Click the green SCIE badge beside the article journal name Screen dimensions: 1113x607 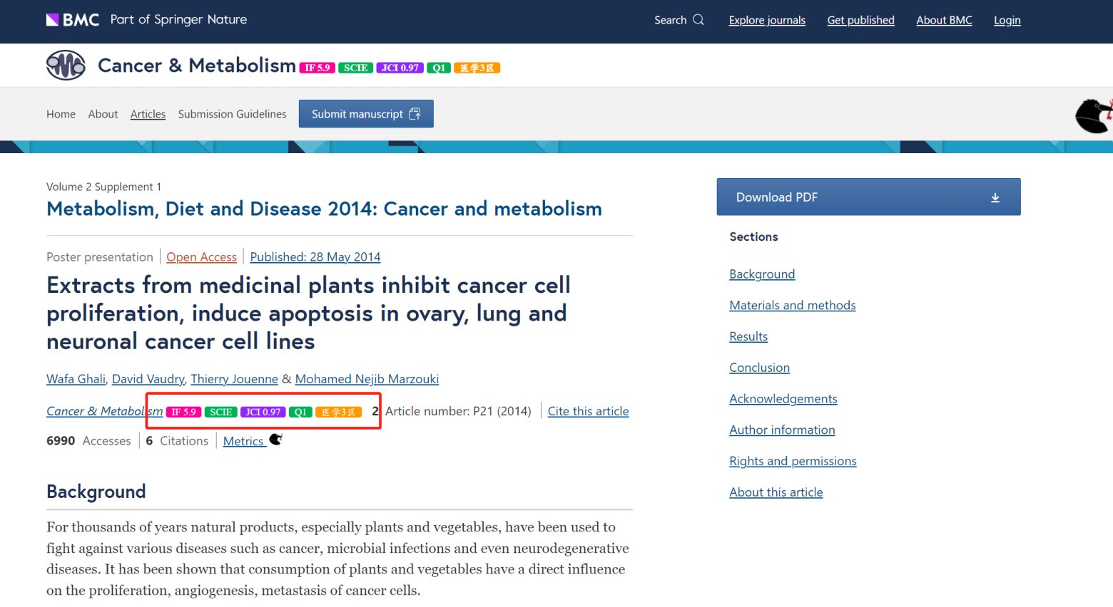[220, 412]
